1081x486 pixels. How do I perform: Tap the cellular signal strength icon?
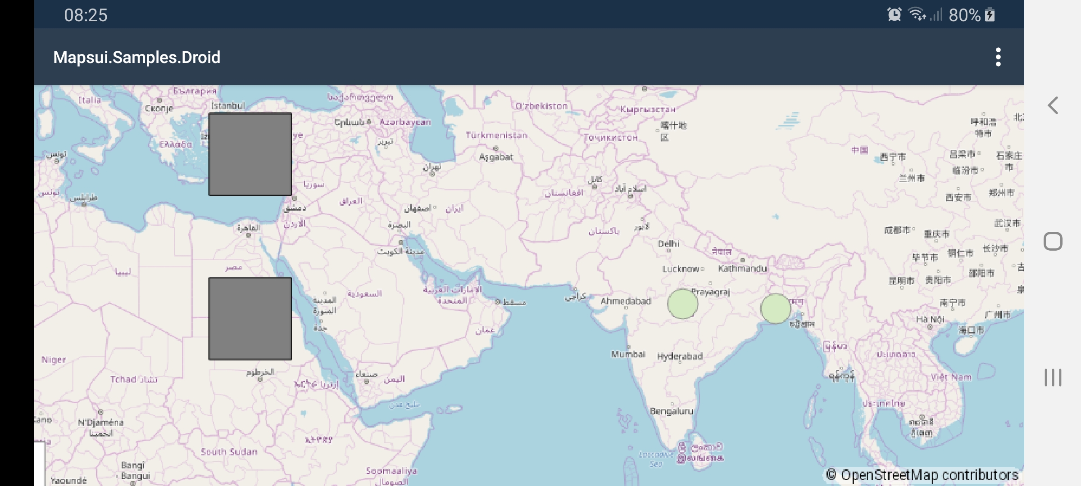(x=936, y=15)
